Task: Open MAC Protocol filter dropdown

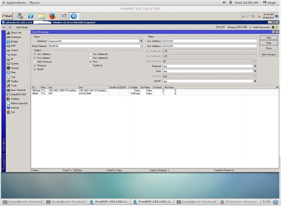Action: point(255,61)
